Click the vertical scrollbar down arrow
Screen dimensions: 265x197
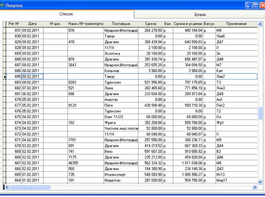coord(260,182)
